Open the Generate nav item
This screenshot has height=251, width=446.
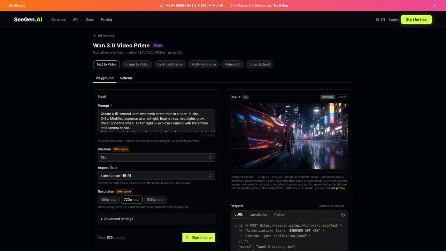pos(58,20)
